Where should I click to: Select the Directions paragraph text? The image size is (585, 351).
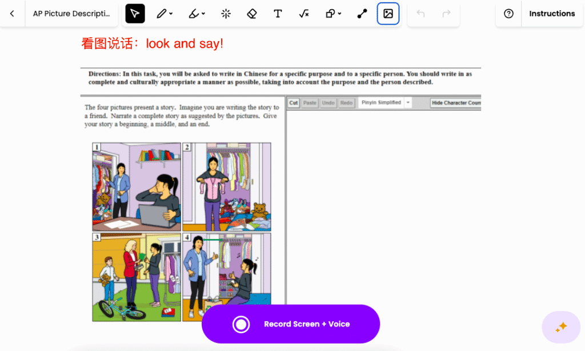pyautogui.click(x=280, y=78)
